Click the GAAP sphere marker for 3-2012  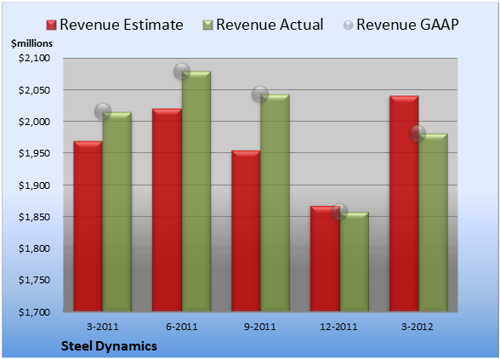pos(418,133)
